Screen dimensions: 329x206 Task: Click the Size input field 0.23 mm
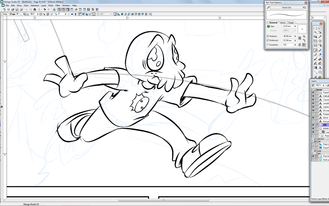coord(288,26)
